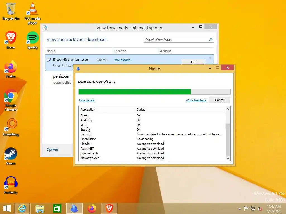The width and height of the screenshot is (286, 214).
Task: Open the Windows Start button
Action: point(7,208)
